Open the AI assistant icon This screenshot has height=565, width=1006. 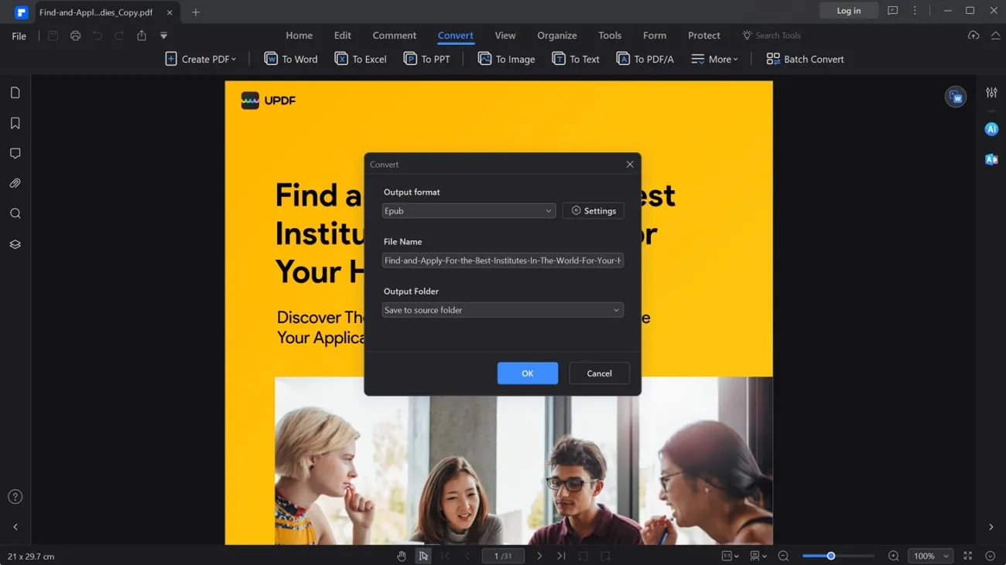pos(991,129)
